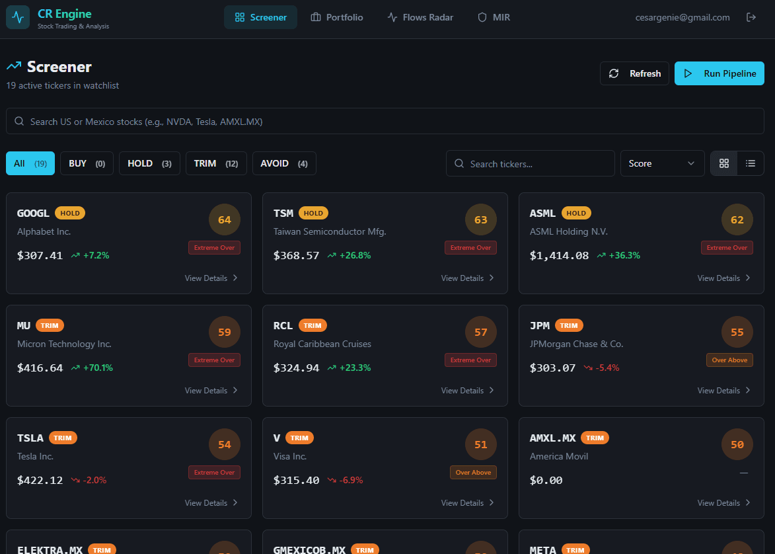Click MU gain +70.1%
775x554 pixels.
tap(98, 368)
